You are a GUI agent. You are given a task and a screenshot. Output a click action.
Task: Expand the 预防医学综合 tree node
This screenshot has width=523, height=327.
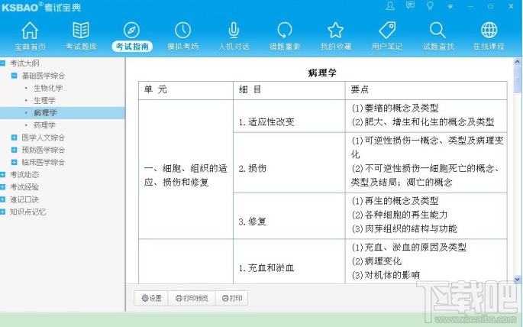(14, 150)
